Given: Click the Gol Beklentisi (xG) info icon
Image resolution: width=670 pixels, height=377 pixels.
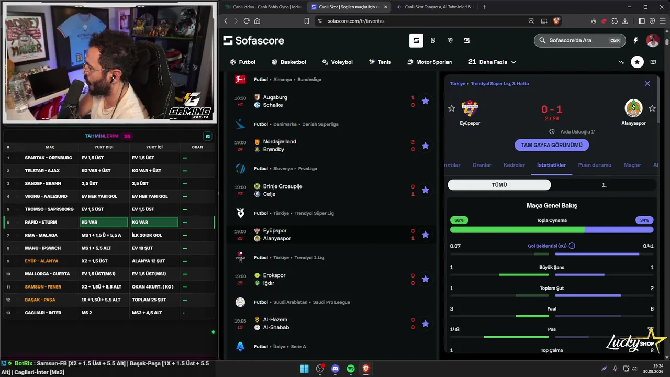Looking at the screenshot, I should click(572, 246).
